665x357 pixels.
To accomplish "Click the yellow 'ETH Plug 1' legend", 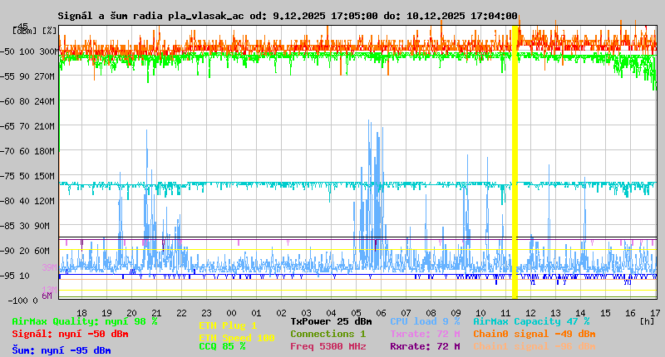I will coord(228,325).
